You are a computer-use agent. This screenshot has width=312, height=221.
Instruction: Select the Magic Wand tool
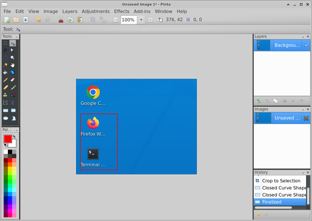tap(5, 65)
